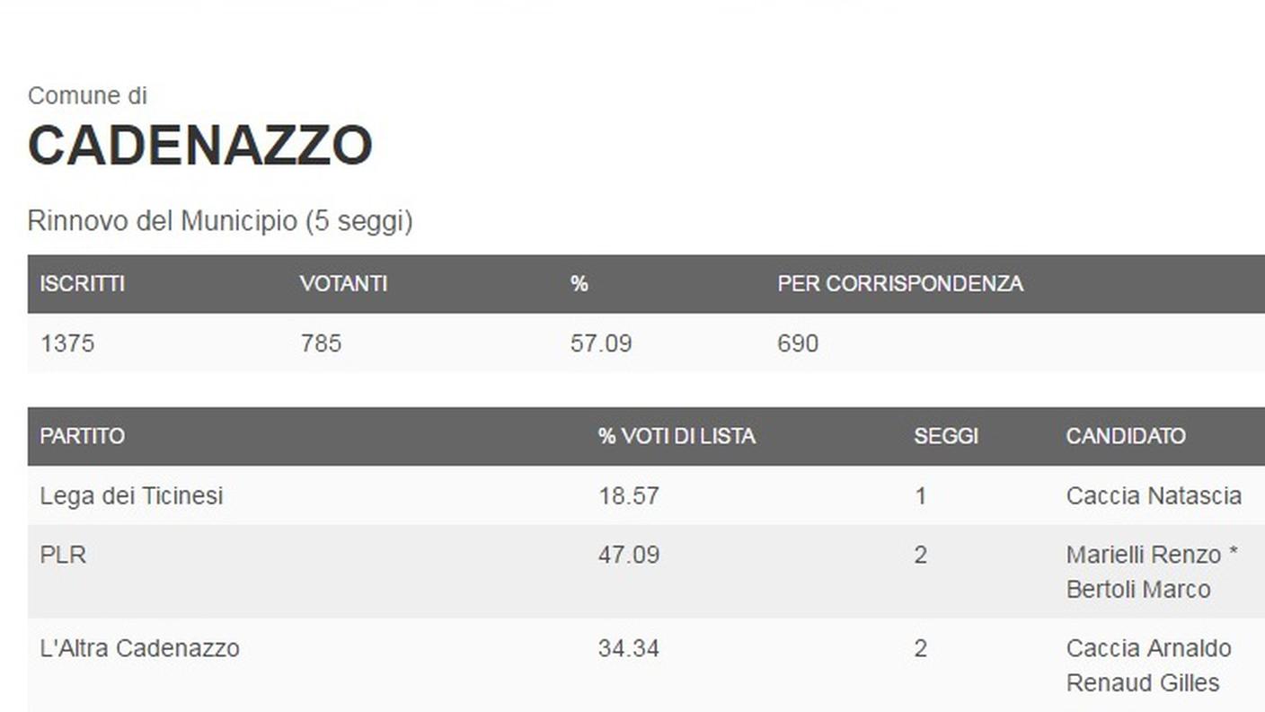Click the L'Altra Cadenazzo party name
1265x712 pixels.
coord(140,648)
